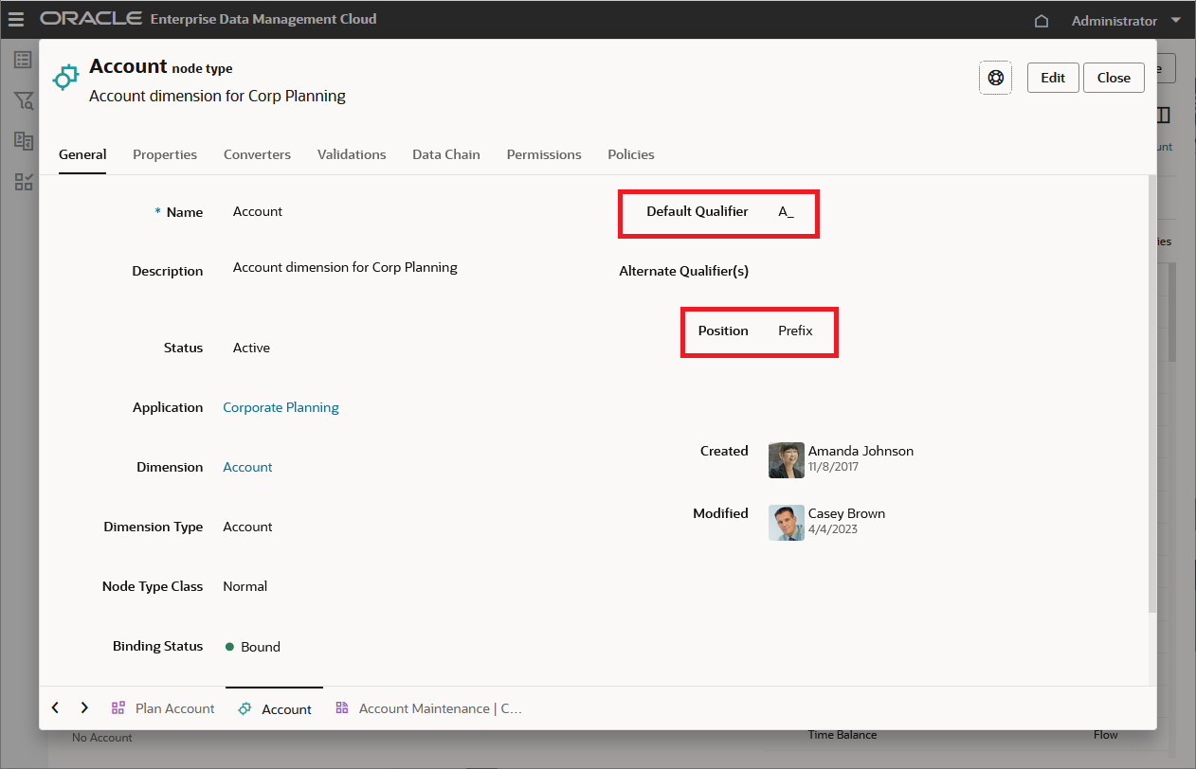The image size is (1196, 769).
Task: Click Casey Brown's avatar photo
Action: click(x=787, y=522)
